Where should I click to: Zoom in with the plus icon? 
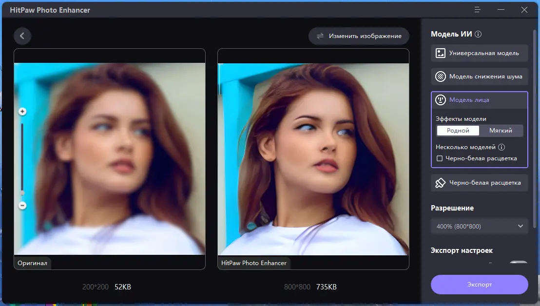coord(22,112)
